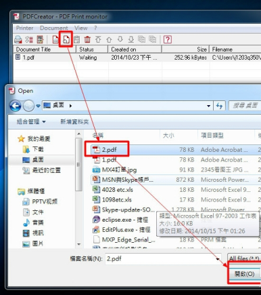Click the navigation pane scrollbar up arrow
The height and width of the screenshot is (295, 261).
pyautogui.click(x=78, y=134)
